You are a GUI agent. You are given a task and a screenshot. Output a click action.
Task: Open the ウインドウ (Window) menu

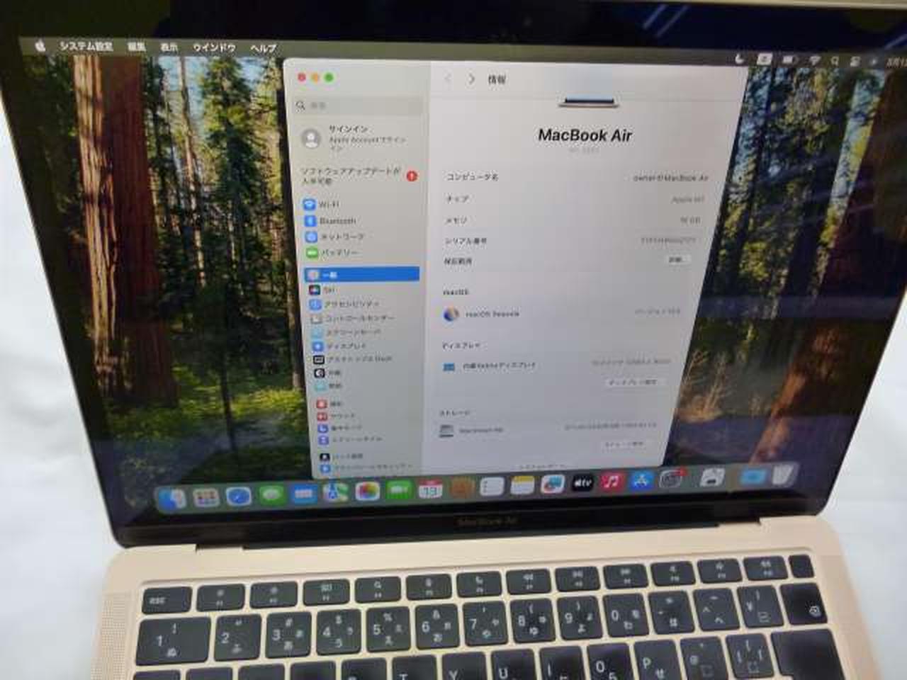pyautogui.click(x=214, y=47)
